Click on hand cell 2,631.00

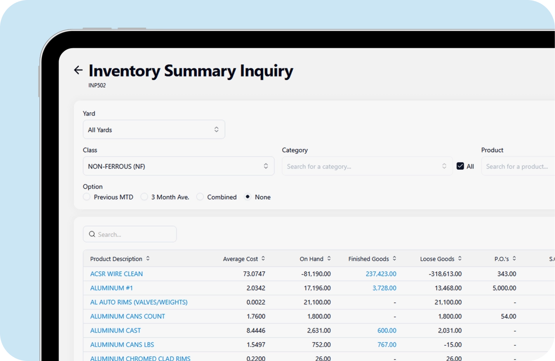click(x=319, y=331)
